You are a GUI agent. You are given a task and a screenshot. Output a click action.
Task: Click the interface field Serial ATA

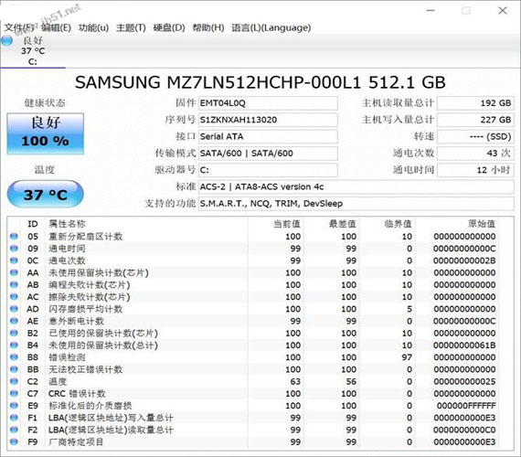[268, 136]
